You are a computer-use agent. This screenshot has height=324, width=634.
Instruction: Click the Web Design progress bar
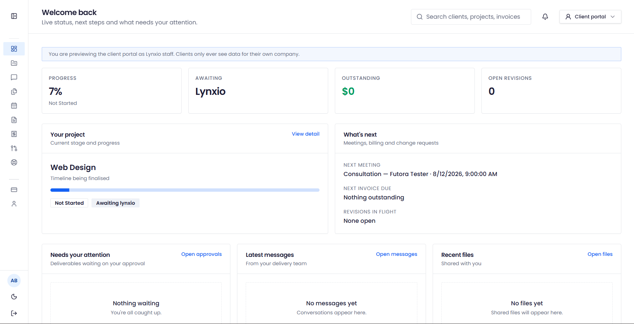tap(185, 190)
